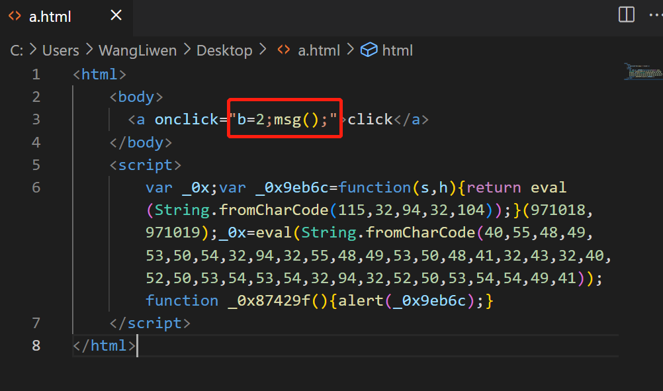
Task: Click the html symbol breadcrumb
Action: [397, 51]
